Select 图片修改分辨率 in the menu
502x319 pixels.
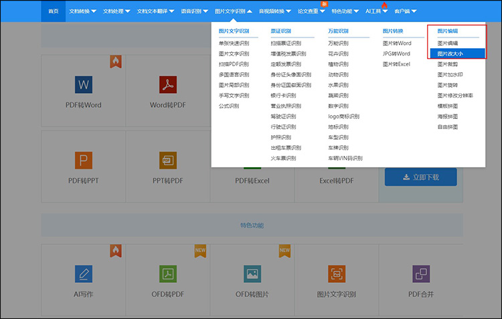click(x=455, y=96)
